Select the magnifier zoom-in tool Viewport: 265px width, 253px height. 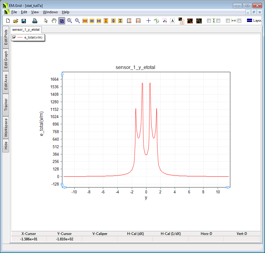70,21
